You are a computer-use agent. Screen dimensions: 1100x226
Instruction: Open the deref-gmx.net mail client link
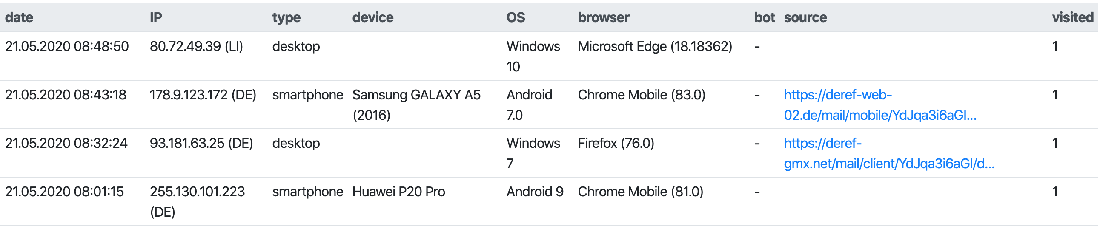point(888,153)
